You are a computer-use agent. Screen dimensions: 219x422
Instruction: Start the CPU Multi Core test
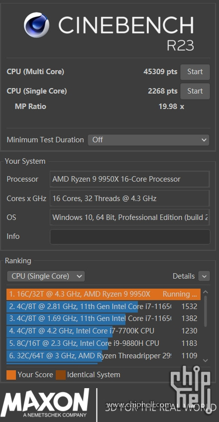tap(195, 72)
